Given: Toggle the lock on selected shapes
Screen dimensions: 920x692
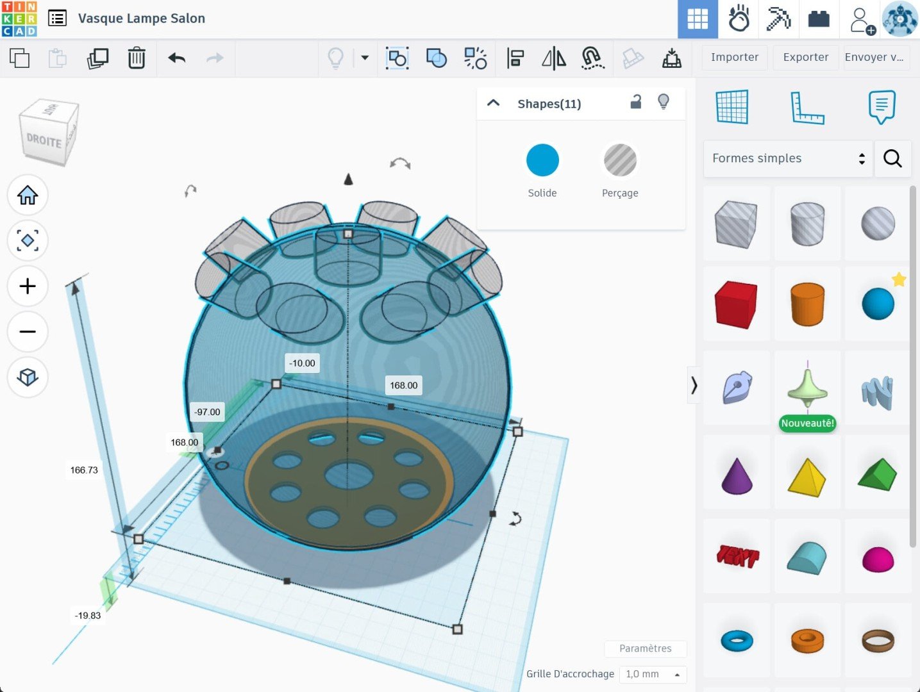Looking at the screenshot, I should click(635, 101).
